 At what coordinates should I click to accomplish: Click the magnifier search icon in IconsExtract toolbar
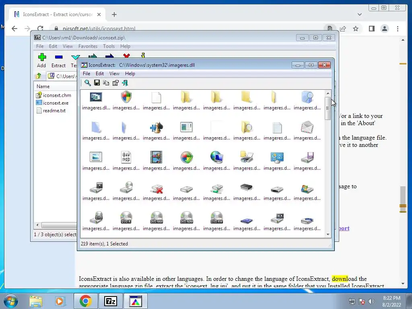coord(87,83)
